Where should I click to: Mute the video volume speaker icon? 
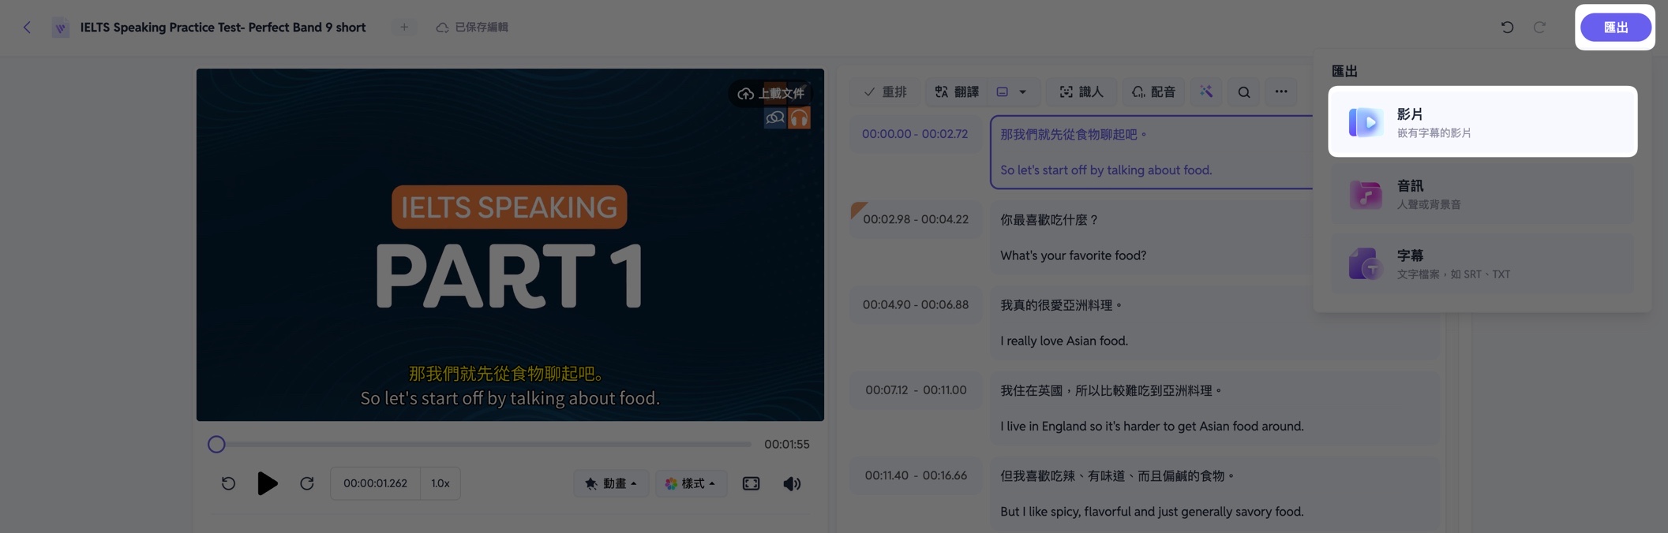click(x=792, y=483)
